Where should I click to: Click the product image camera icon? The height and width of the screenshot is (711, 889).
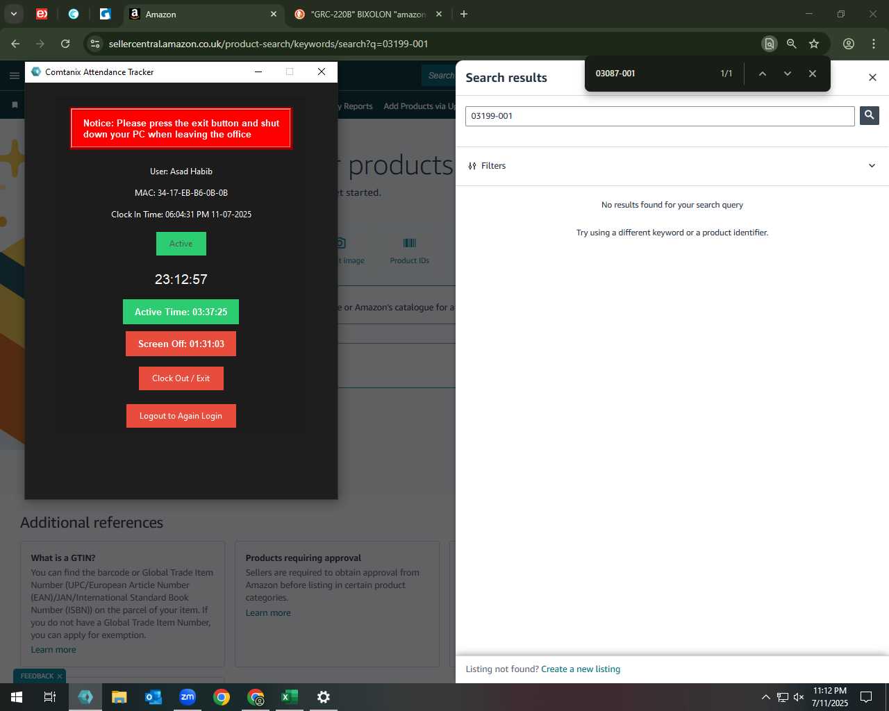(341, 243)
